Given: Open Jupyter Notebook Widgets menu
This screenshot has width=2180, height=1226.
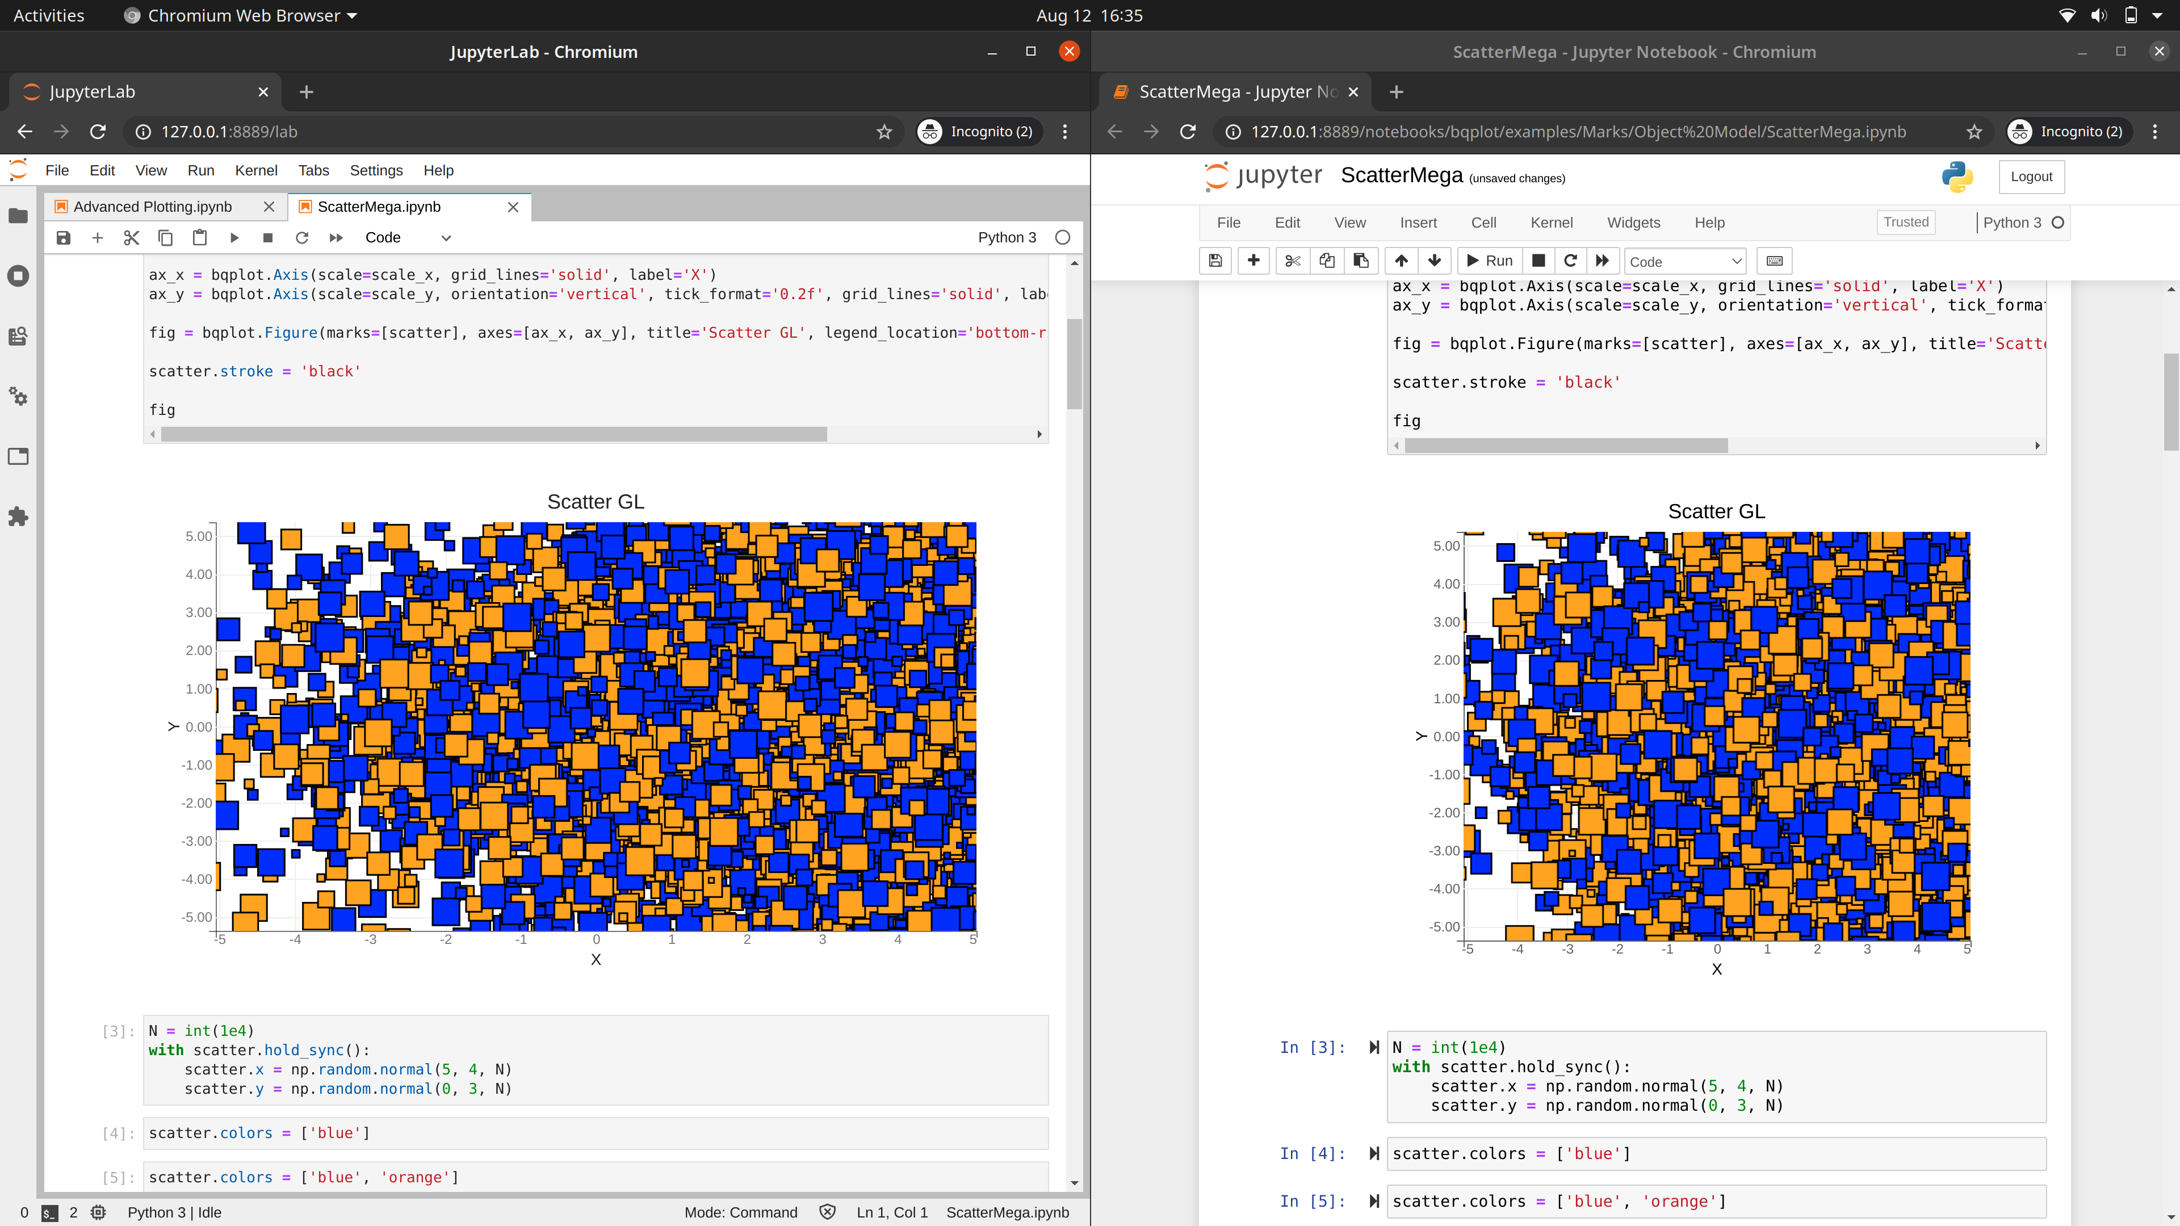Looking at the screenshot, I should pyautogui.click(x=1633, y=222).
